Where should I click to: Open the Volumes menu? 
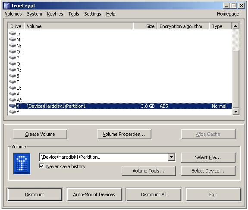(x=13, y=14)
